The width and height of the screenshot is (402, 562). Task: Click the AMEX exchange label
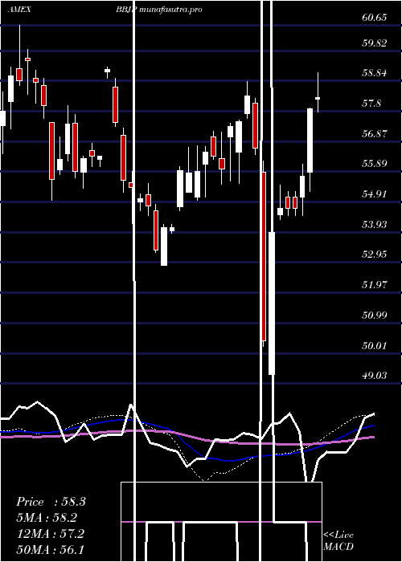click(x=19, y=10)
